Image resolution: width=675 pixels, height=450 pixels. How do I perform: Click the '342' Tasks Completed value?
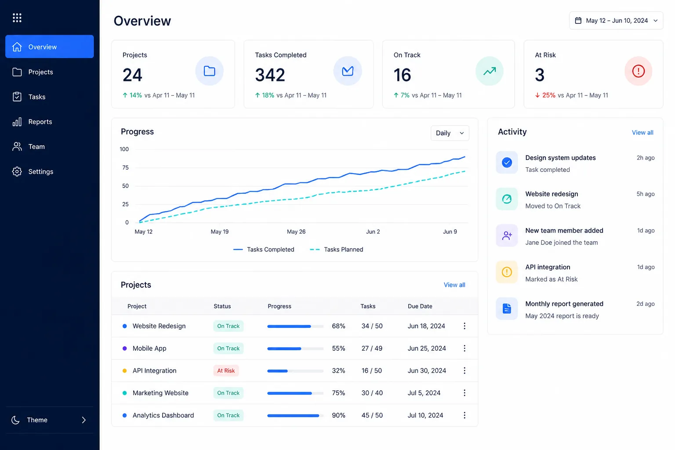270,75
